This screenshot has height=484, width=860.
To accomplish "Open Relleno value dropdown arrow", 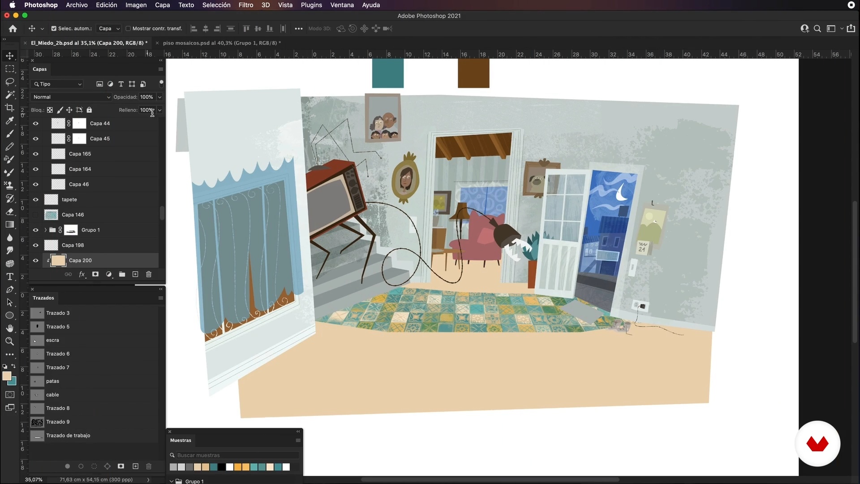I will pyautogui.click(x=159, y=110).
